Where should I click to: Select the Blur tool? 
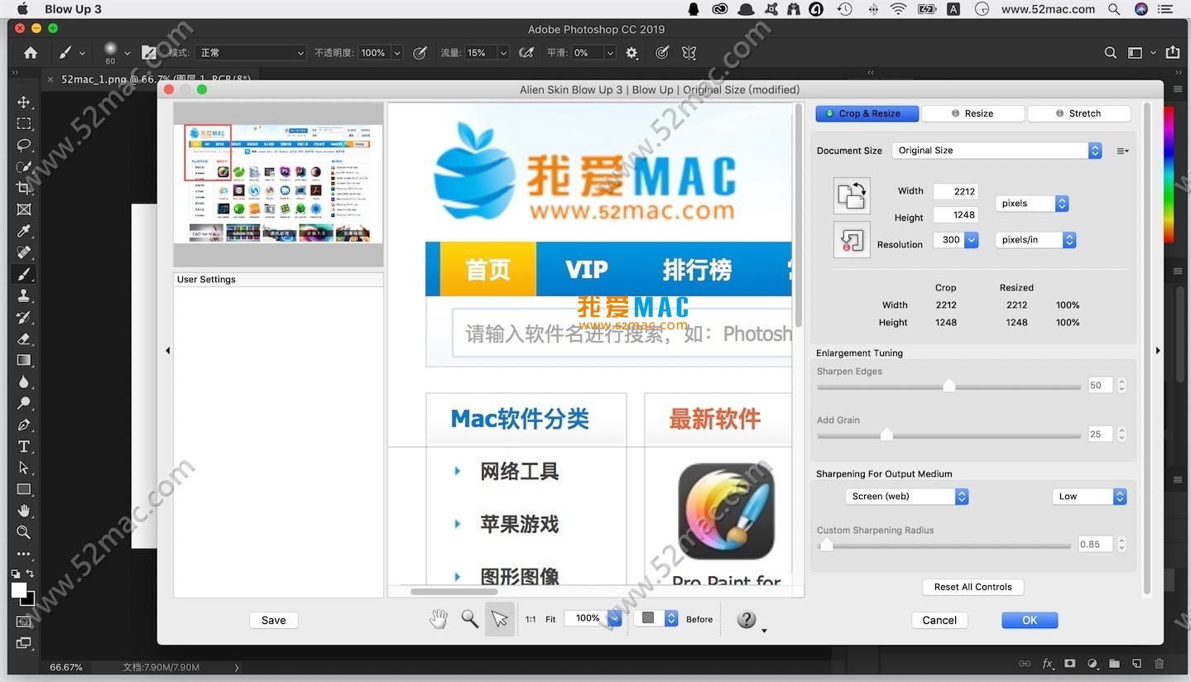24,382
